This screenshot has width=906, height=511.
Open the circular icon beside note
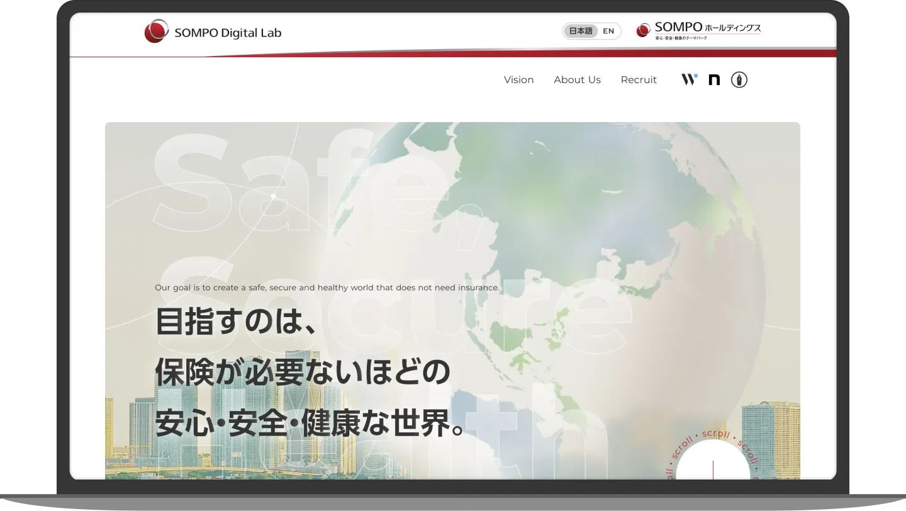(739, 80)
